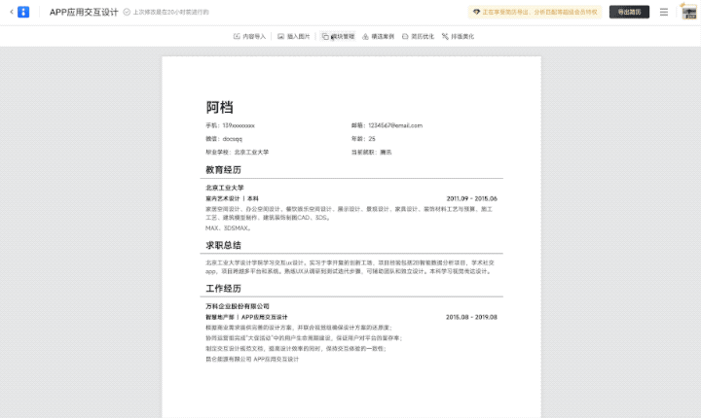The height and width of the screenshot is (418, 701).
Task: Click the bold school name 北京工业大学
Action: pyautogui.click(x=225, y=188)
